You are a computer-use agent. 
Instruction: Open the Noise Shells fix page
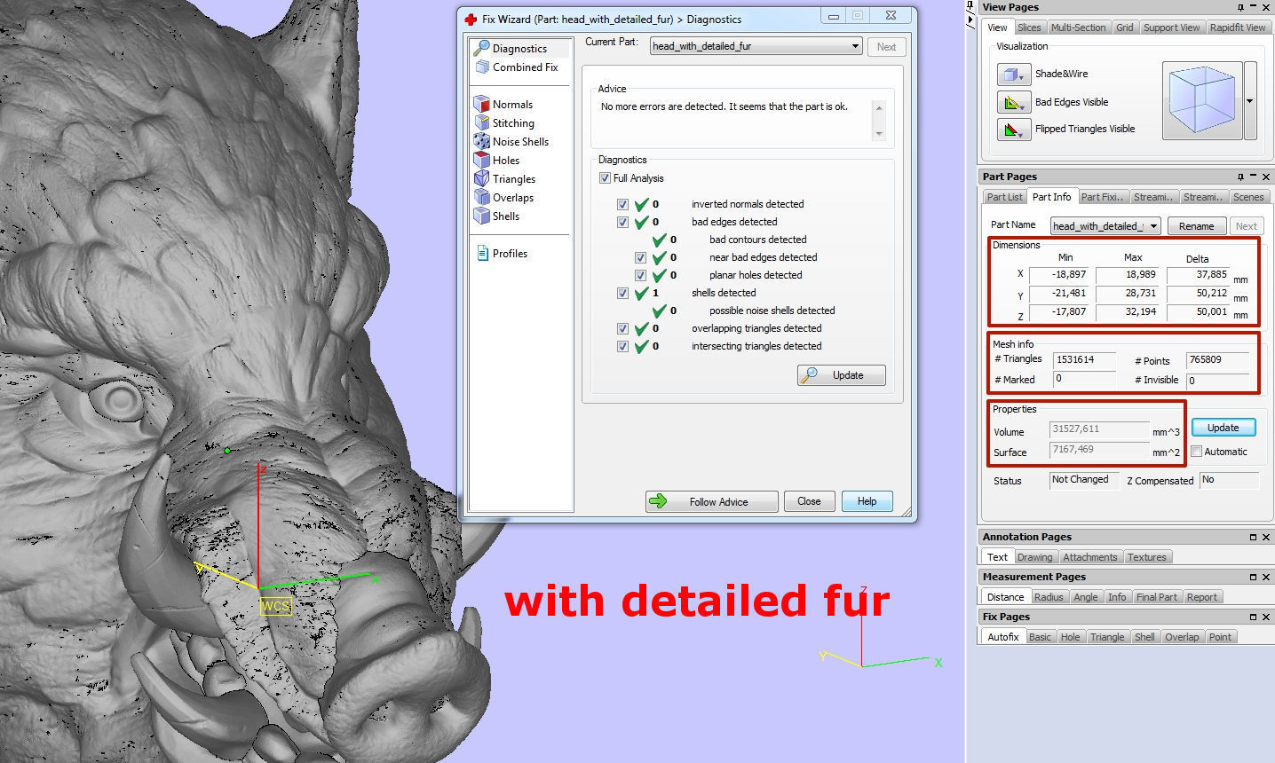point(511,142)
